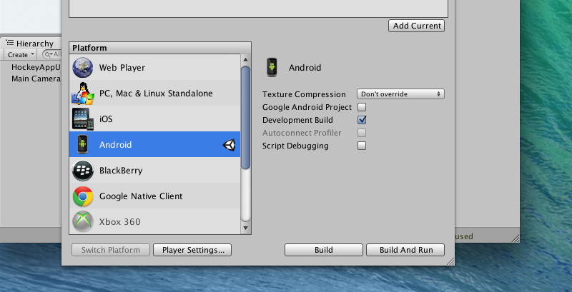572x292 pixels.
Task: Click the Unity editor window resize grip
Action: coord(516,238)
